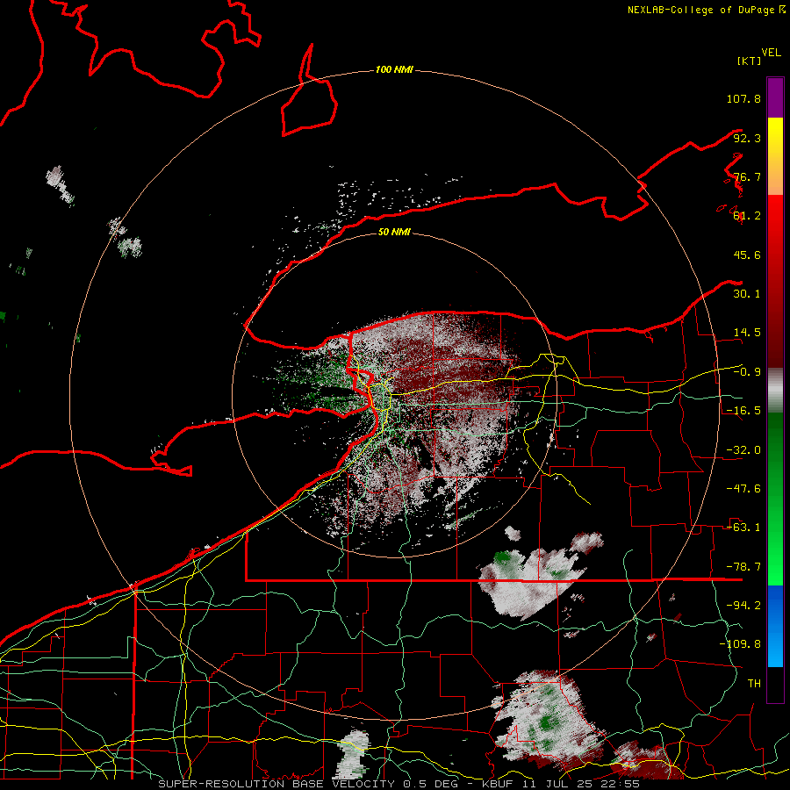
Task: Click the -16.5 legend value
Action: tap(743, 411)
